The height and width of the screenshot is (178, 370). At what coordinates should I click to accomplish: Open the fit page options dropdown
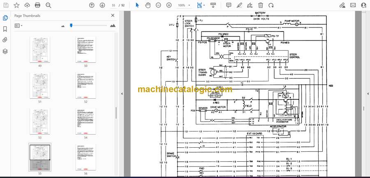coord(201,5)
